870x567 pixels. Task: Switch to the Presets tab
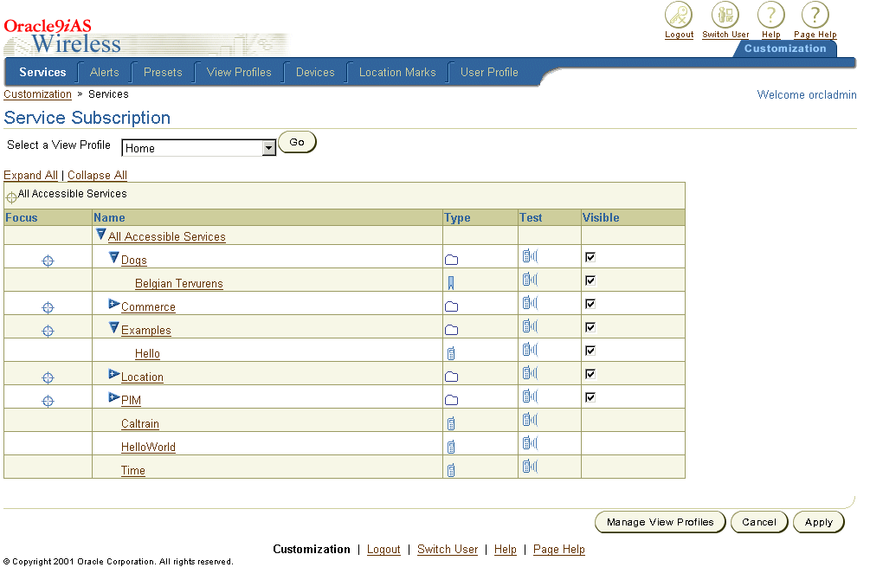[163, 72]
